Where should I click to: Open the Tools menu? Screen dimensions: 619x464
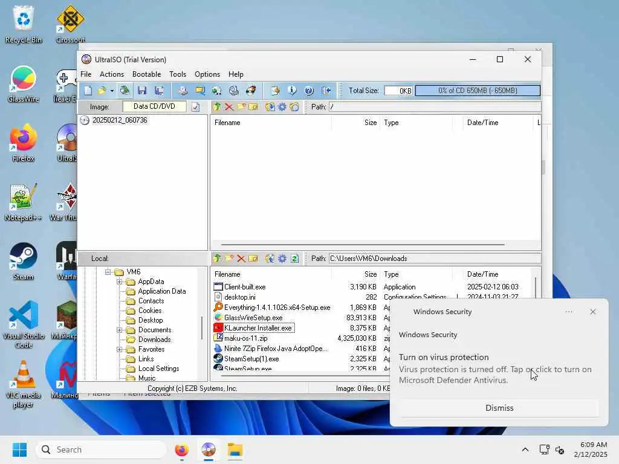point(178,74)
